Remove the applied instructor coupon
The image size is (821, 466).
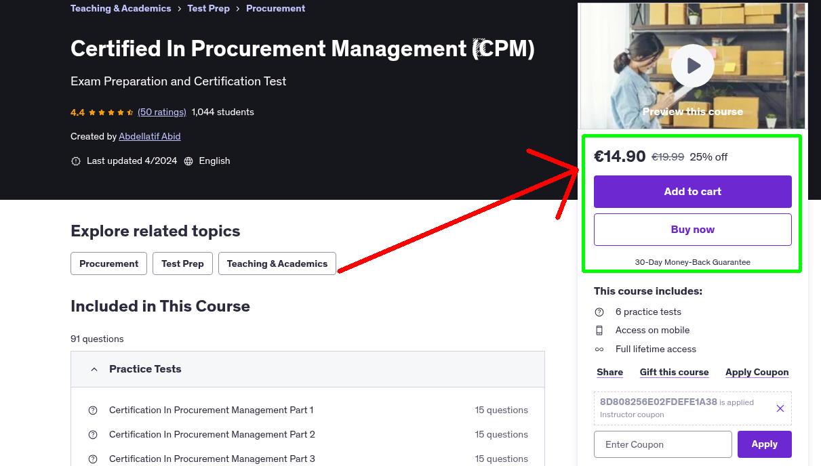tap(780, 408)
